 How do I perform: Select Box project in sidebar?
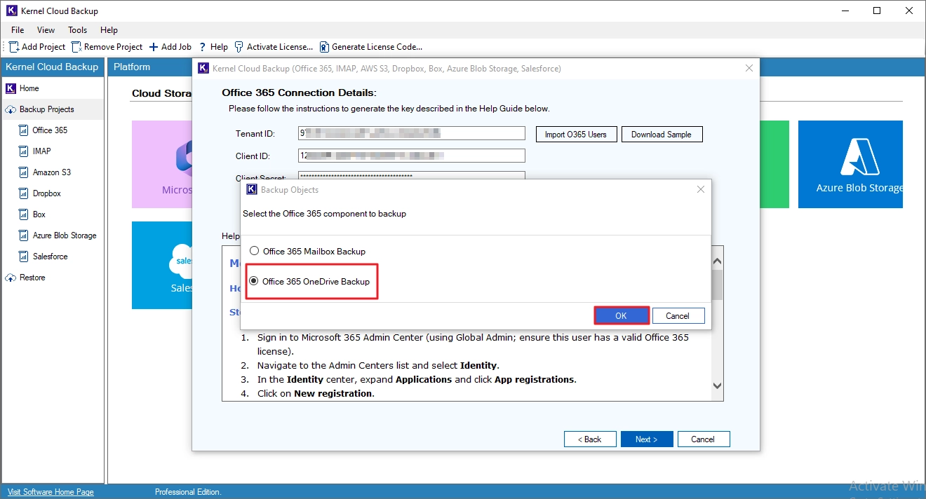tap(39, 214)
